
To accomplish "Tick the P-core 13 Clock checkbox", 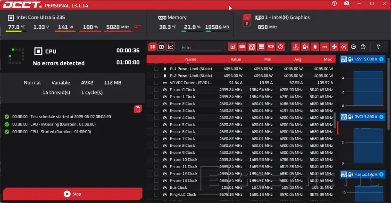I will point(156,180).
